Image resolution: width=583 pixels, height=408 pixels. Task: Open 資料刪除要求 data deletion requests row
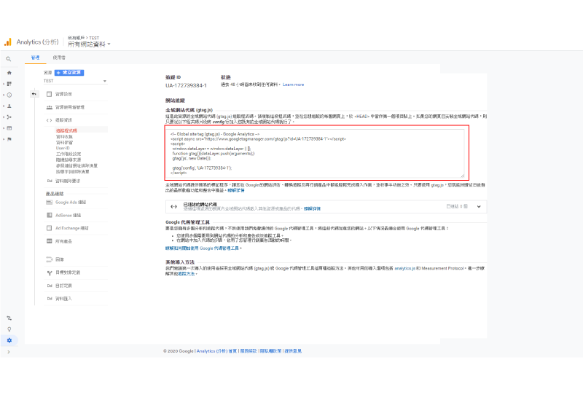(x=76, y=181)
